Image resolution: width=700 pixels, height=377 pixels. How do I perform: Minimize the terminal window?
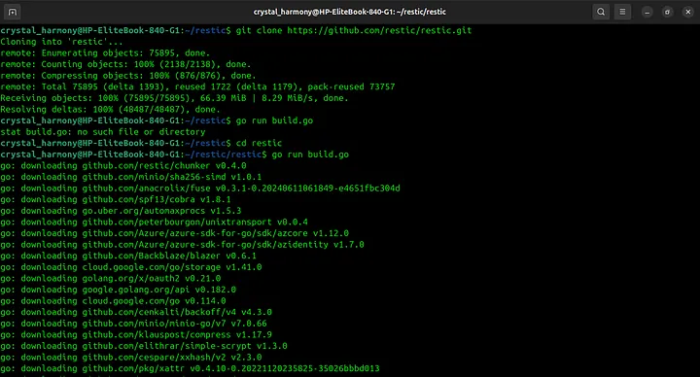pyautogui.click(x=647, y=12)
